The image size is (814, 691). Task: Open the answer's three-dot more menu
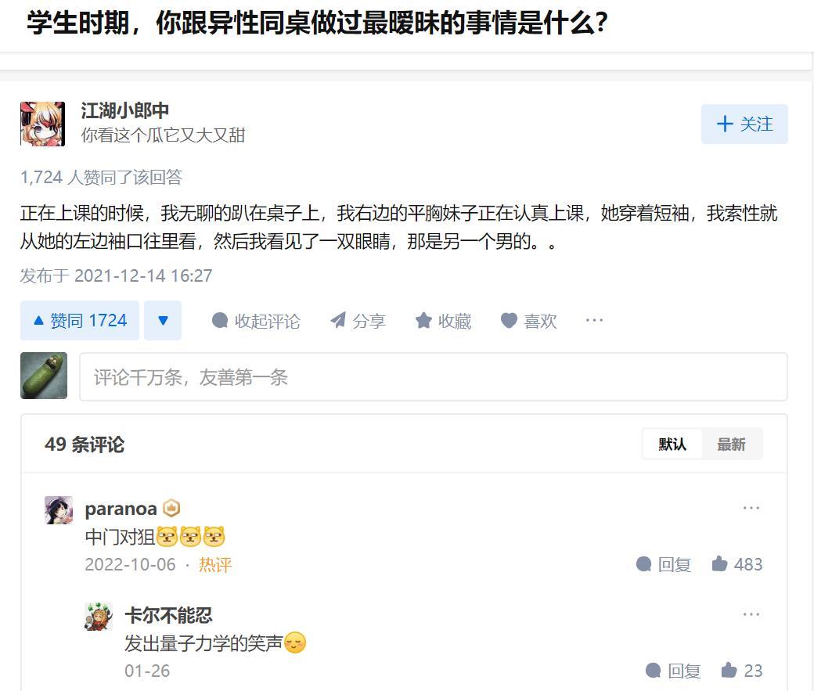point(594,320)
